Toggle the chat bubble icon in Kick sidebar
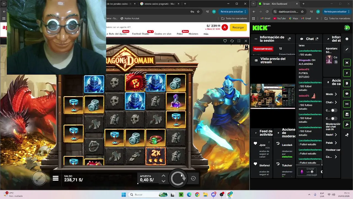353x199 pixels. [x=347, y=94]
